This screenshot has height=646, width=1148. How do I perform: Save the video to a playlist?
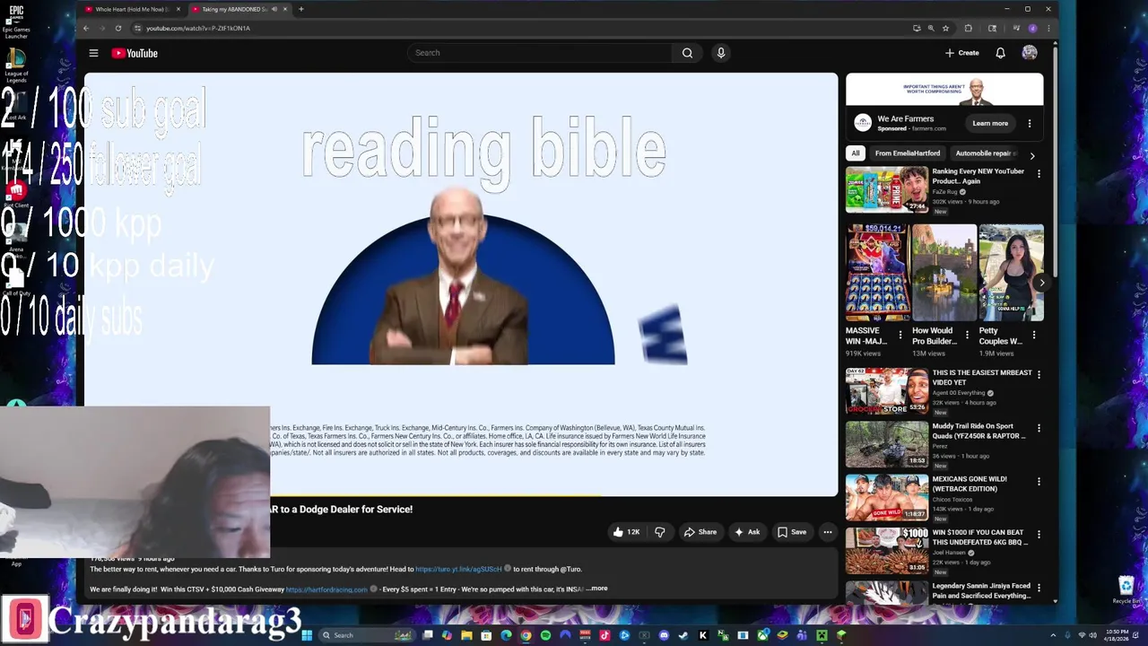[x=791, y=532]
